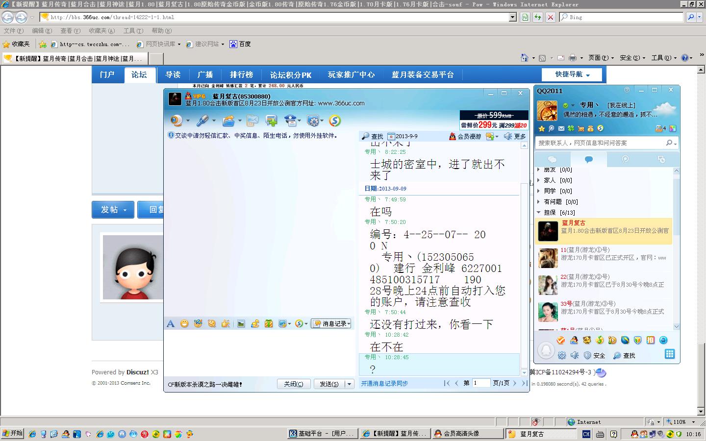Image resolution: width=706 pixels, height=441 pixels.
Task: Open the send button options dropdown arrow
Action: [x=350, y=384]
